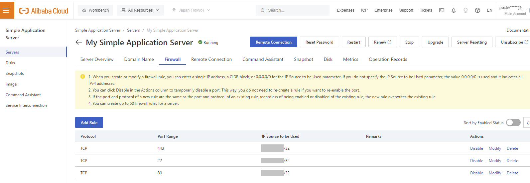The width and height of the screenshot is (530, 183).
Task: Select Image in the sidebar
Action: tap(33, 84)
